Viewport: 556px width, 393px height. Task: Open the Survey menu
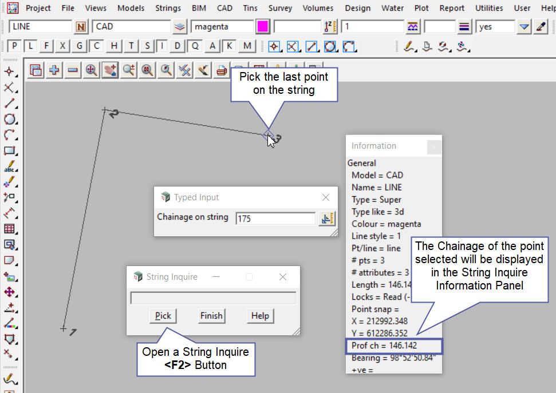[280, 8]
